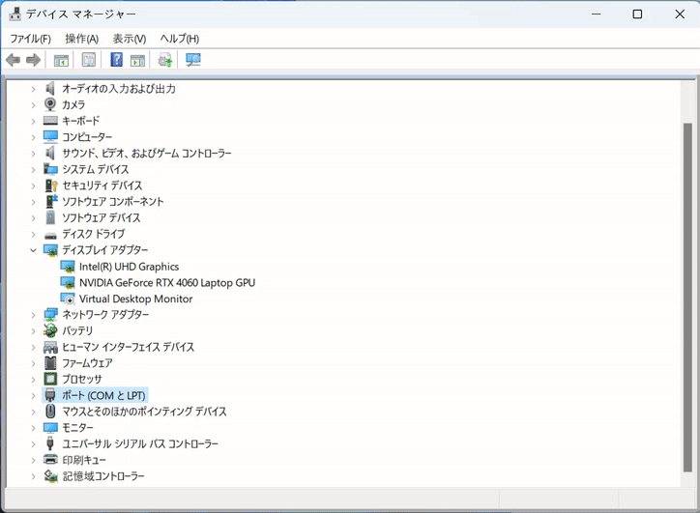Click the Forward arrow toolbar icon
The width and height of the screenshot is (700, 513).
[34, 60]
